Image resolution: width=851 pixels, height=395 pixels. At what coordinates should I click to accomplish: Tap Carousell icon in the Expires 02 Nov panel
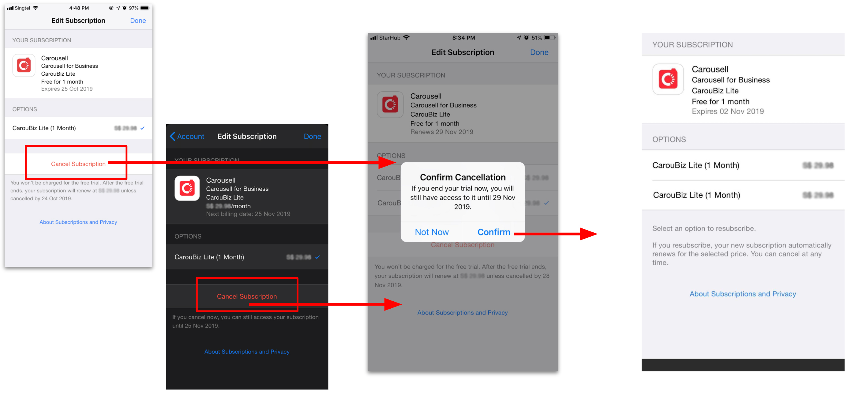(x=668, y=79)
